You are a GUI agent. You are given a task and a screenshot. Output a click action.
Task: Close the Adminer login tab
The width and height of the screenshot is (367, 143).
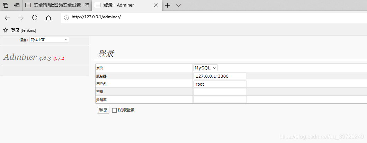pos(156,5)
